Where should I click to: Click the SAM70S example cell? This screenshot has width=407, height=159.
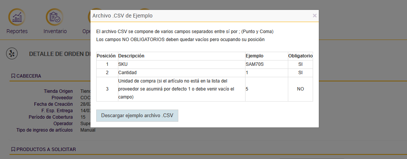point(255,64)
